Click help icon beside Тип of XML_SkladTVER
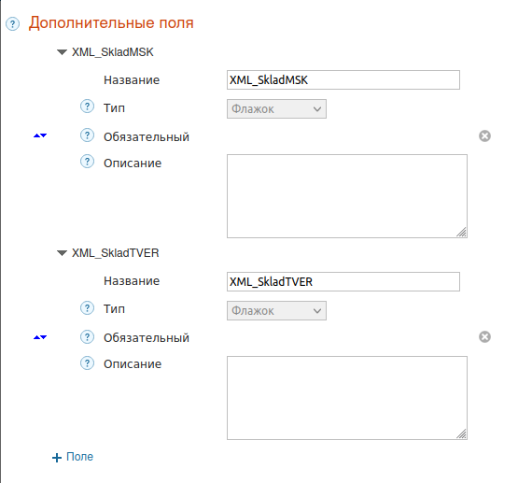 tap(87, 308)
